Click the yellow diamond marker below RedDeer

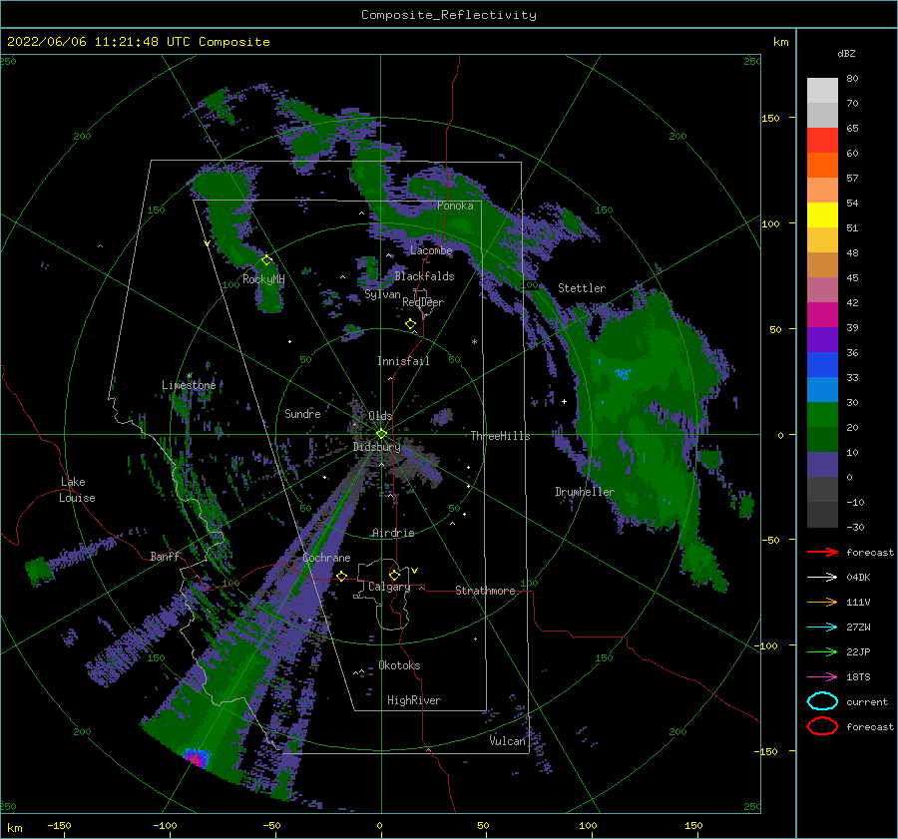(x=411, y=324)
